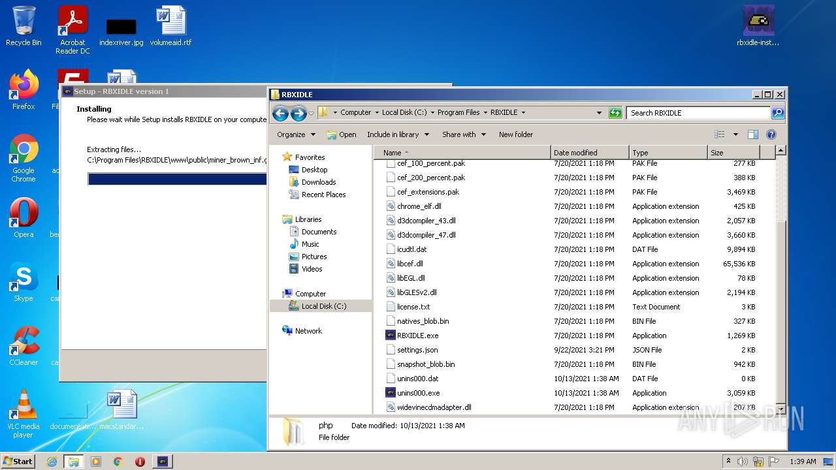Open Include in library dropdown

coord(398,134)
